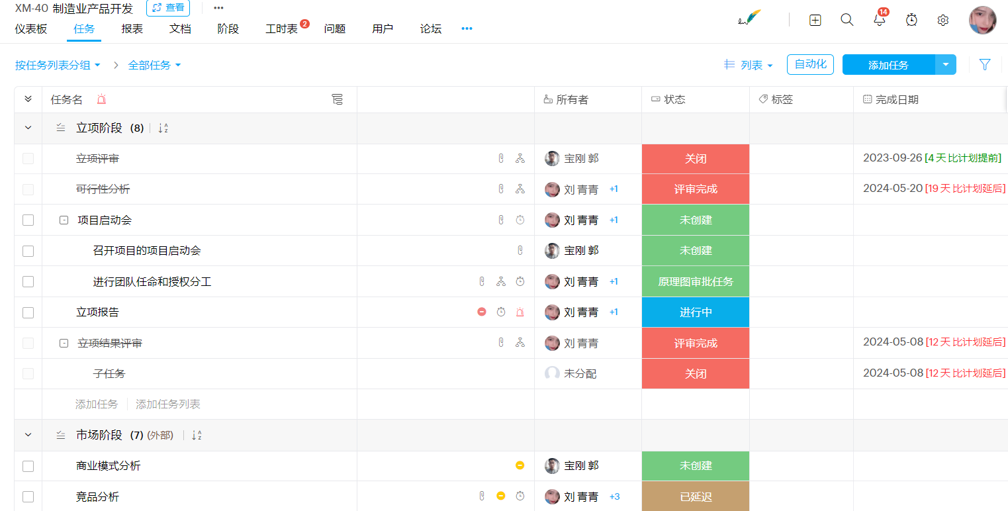The height and width of the screenshot is (511, 1008).
Task: Switch to 文档 tab
Action: coord(180,29)
